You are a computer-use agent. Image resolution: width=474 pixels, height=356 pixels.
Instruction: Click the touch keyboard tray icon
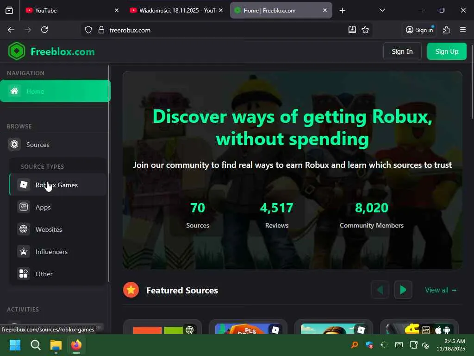[x=399, y=345]
